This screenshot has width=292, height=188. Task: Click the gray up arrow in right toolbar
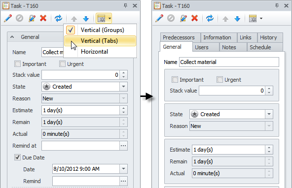click(225, 19)
